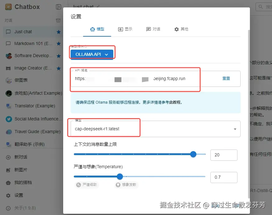Click the settings dialog scrollbar
The image size is (272, 215).
[x=249, y=114]
